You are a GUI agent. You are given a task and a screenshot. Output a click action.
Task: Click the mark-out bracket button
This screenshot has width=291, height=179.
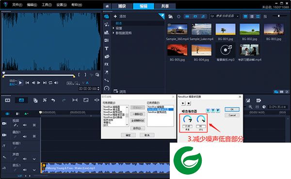coord(85,75)
